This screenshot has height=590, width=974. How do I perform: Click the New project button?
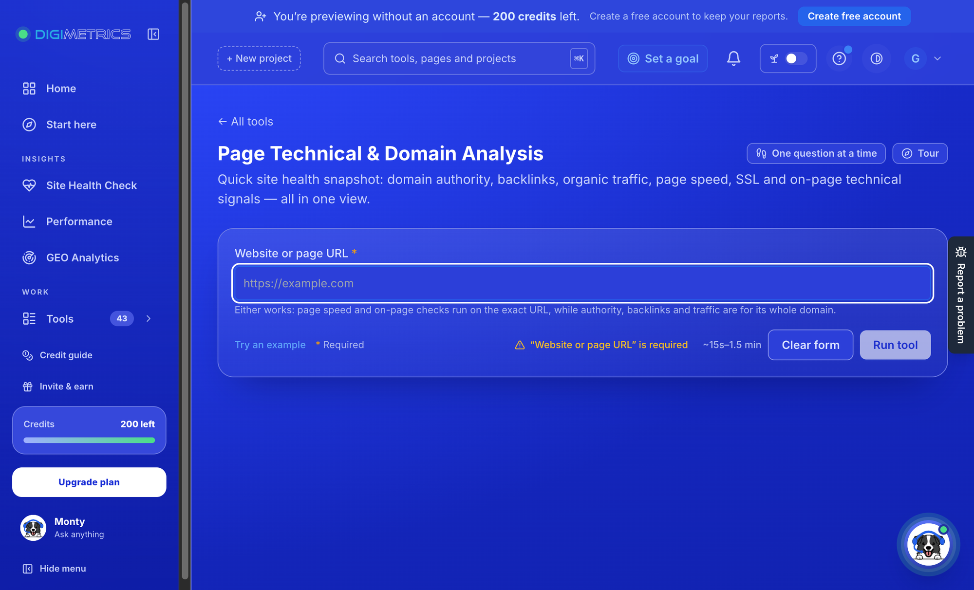[259, 58]
